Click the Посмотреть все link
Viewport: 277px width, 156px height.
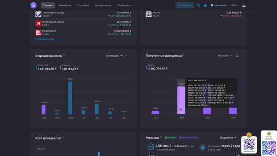tap(45, 39)
